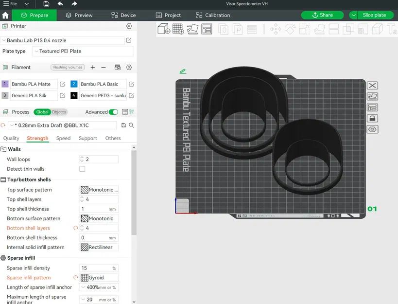Switch process scope to Global
This screenshot has width=398, height=304.
tap(42, 112)
